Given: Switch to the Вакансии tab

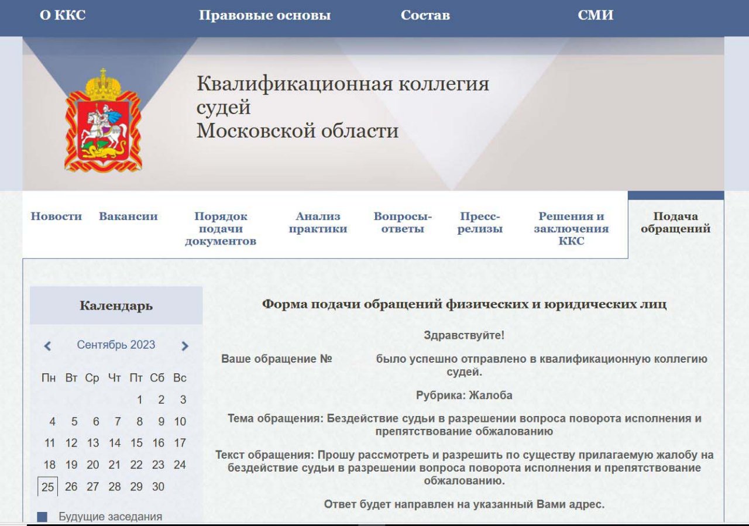Looking at the screenshot, I should [x=128, y=216].
